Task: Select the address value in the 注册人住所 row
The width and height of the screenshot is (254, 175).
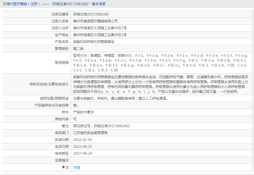Action: click(x=100, y=28)
